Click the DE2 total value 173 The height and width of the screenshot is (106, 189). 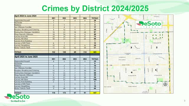pyautogui.click(x=64, y=93)
